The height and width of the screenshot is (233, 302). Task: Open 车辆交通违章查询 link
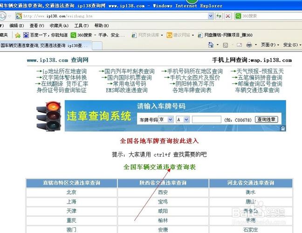click(x=257, y=90)
